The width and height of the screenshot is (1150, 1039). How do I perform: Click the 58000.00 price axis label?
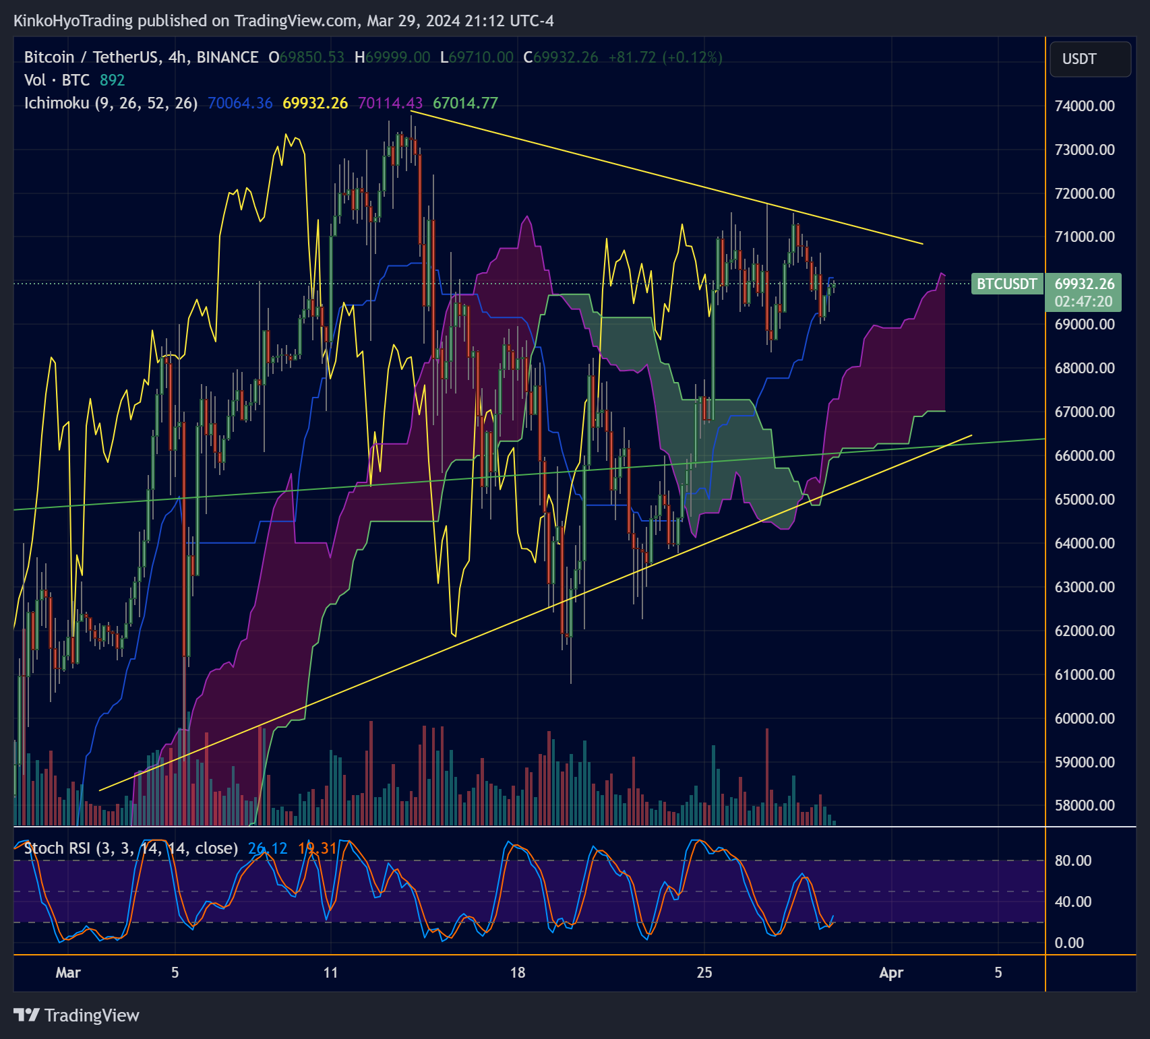click(1085, 805)
